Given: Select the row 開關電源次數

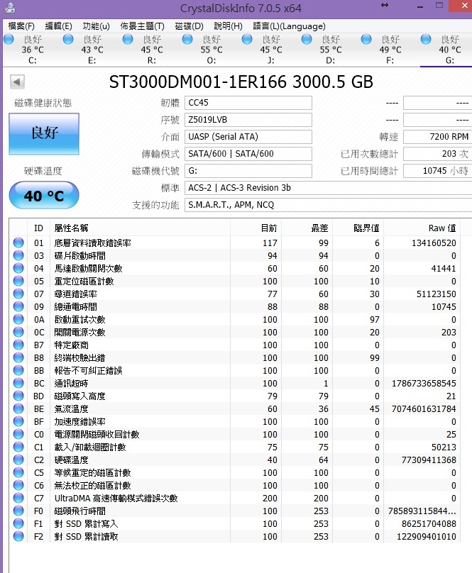Looking at the screenshot, I should tap(235, 332).
